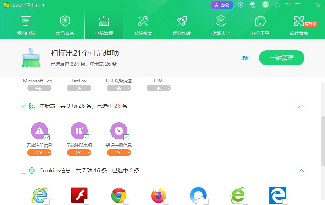
Task: Click the vertical scrollbar thumb
Action: (x=323, y=141)
